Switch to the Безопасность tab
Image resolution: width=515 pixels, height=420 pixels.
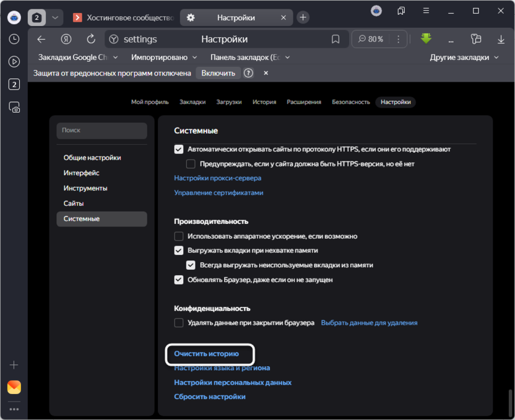pyautogui.click(x=350, y=101)
